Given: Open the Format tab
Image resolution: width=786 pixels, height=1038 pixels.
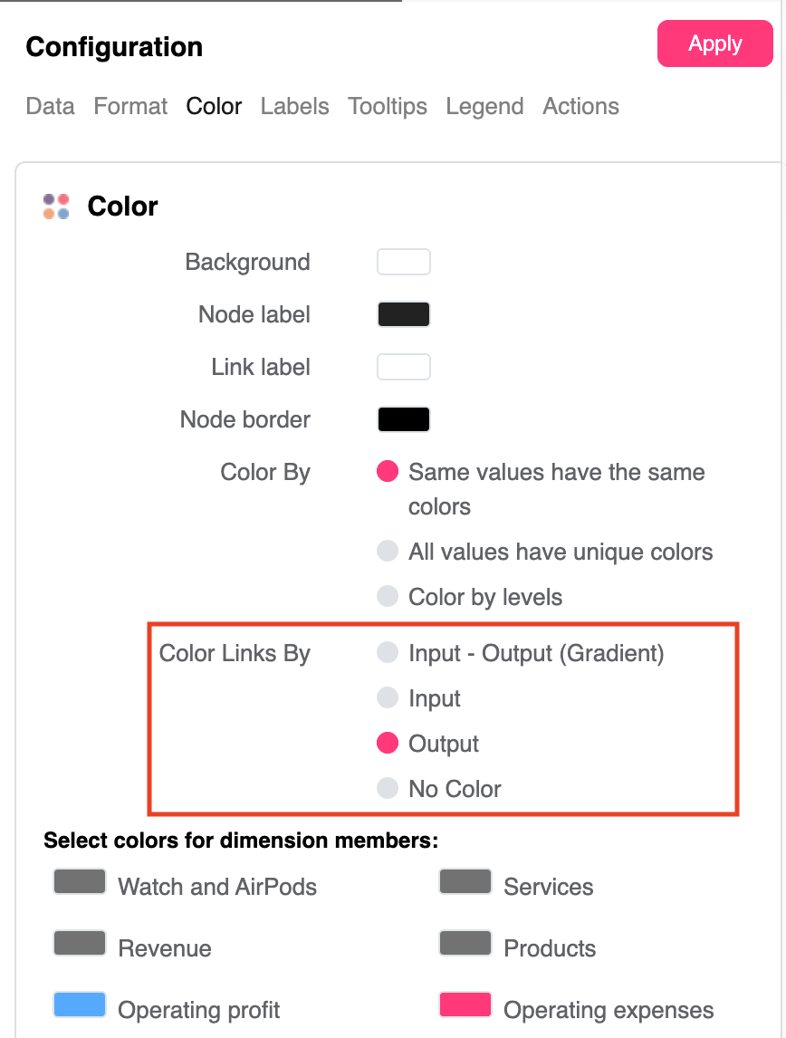Looking at the screenshot, I should (x=130, y=106).
